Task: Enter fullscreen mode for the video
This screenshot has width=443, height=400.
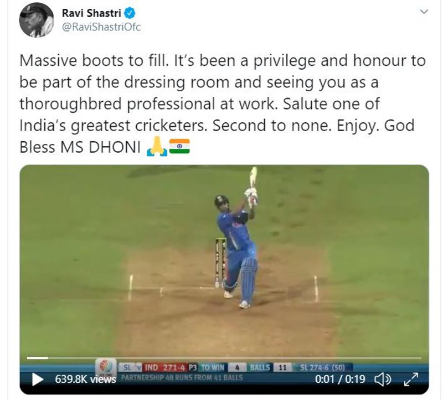Action: click(411, 379)
